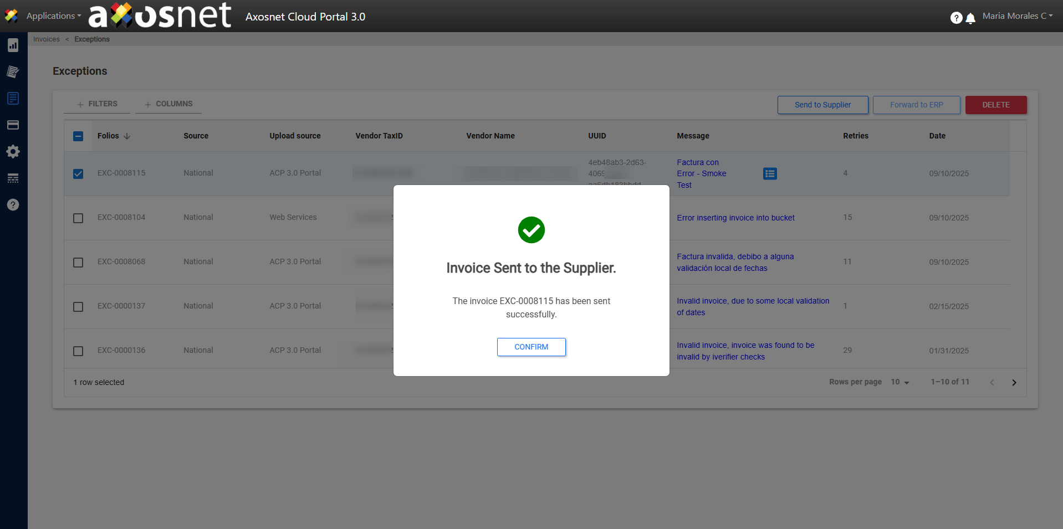Open the settings gear in sidebar
This screenshot has width=1063, height=529.
(13, 152)
